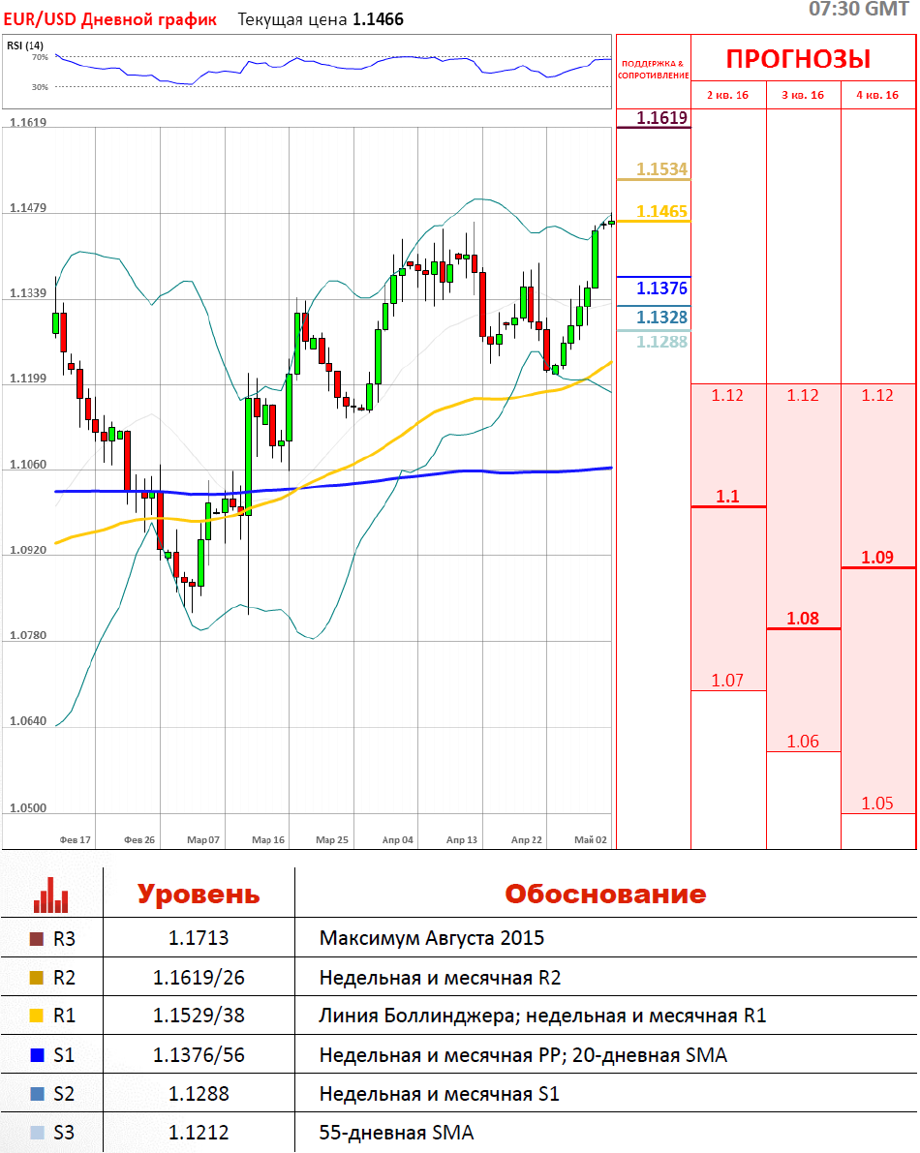Click the 1.05 lower forecast in Q4 column
This screenshot has width=920, height=1153.
coord(877,803)
